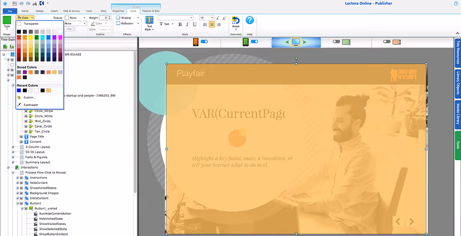Click the green right arrow beside monitor
This screenshot has height=236, width=461.
click(x=305, y=42)
